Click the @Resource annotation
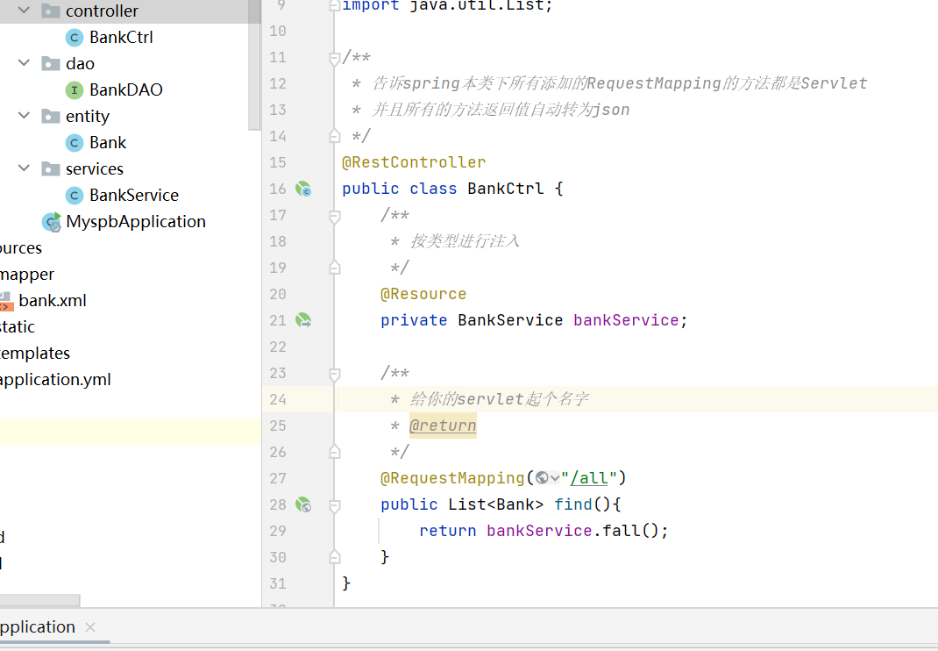The height and width of the screenshot is (651, 938). tap(423, 294)
